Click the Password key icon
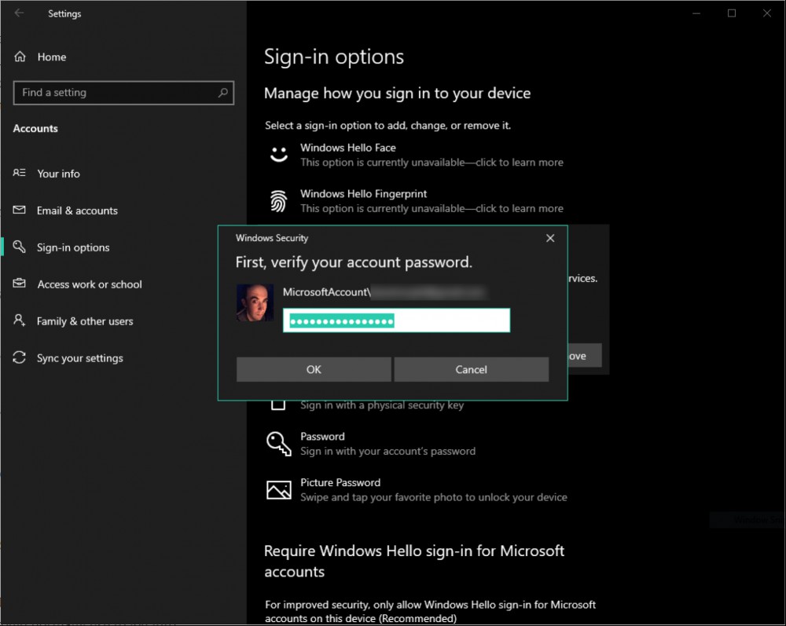 [x=279, y=444]
